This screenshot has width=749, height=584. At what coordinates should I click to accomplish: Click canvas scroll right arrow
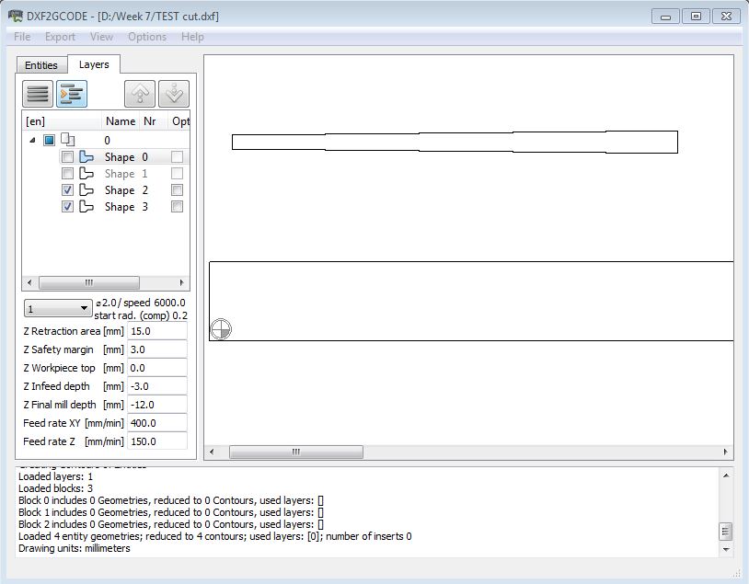click(x=726, y=452)
